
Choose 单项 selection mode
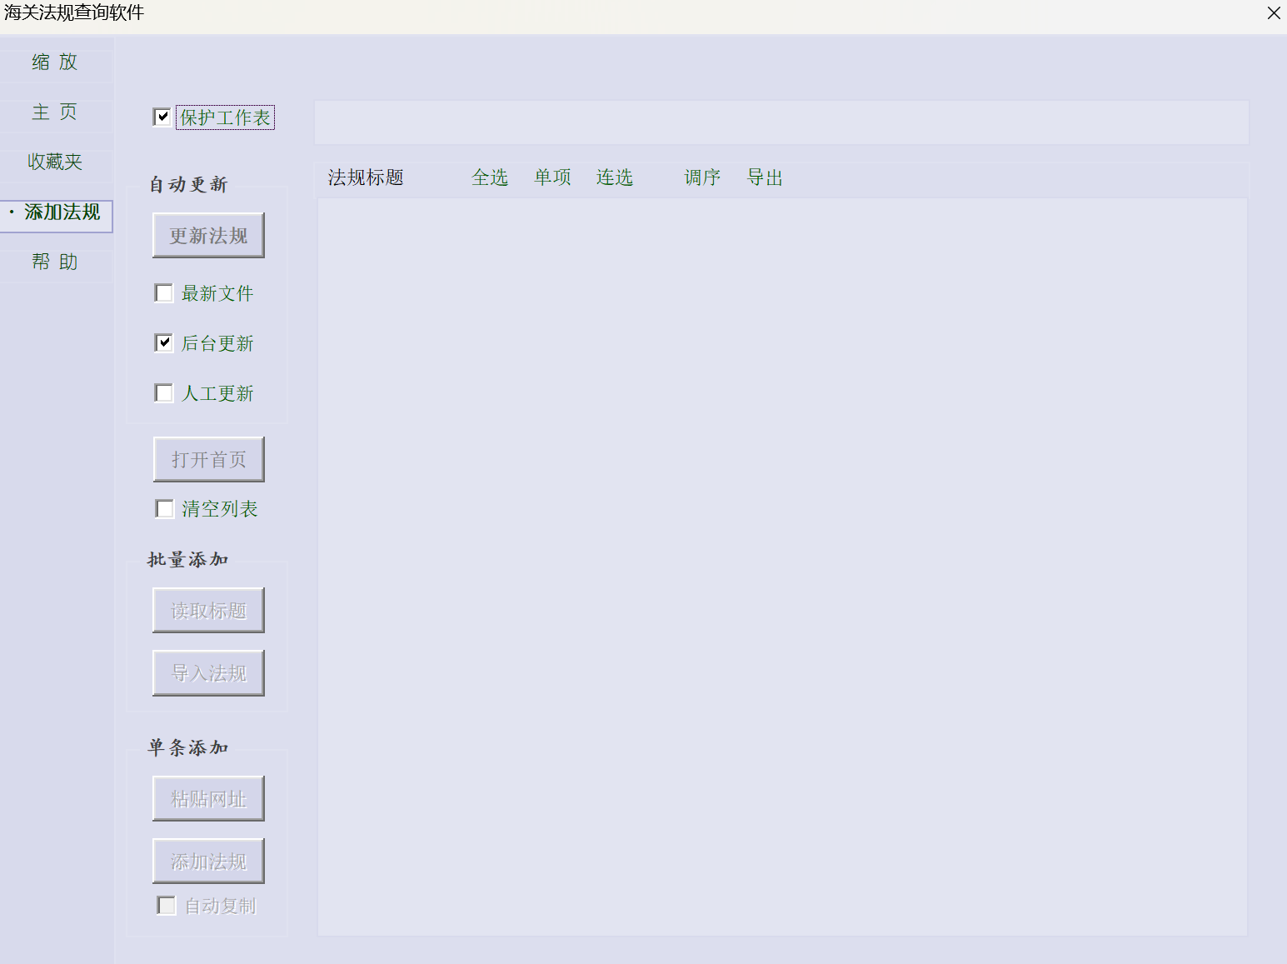[552, 177]
